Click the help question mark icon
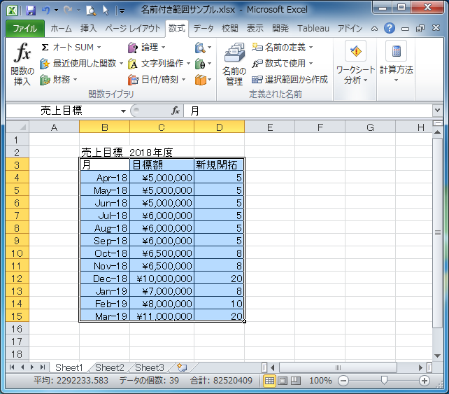The width and height of the screenshot is (449, 394). (x=390, y=29)
